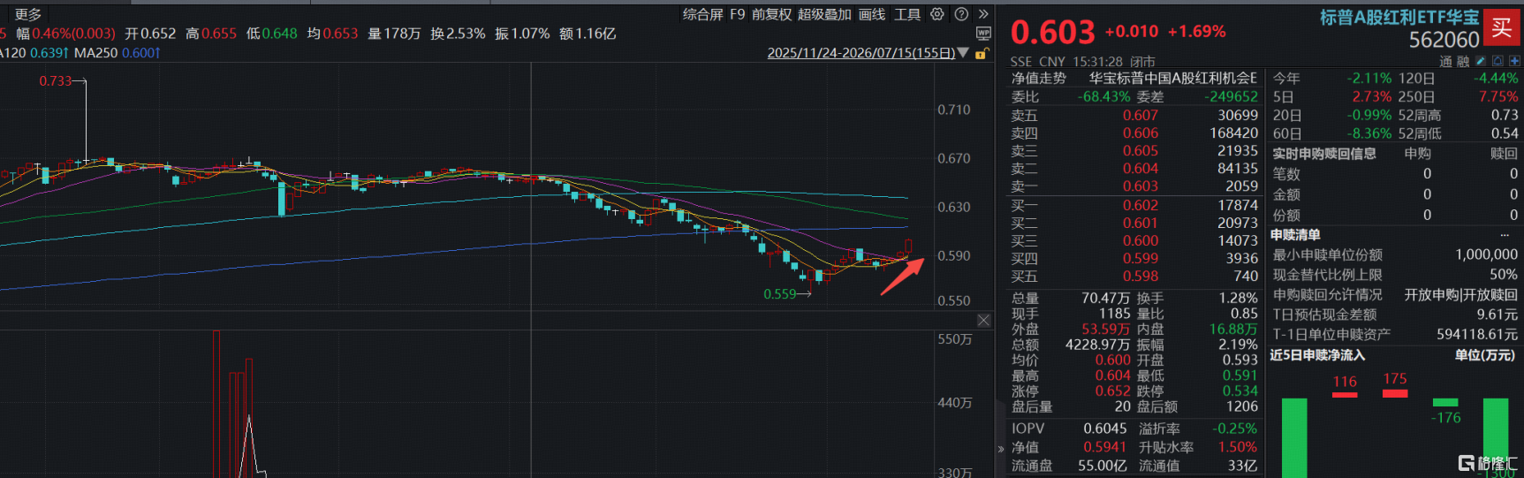Click the 今年 return -2.11%
The width and height of the screenshot is (1524, 478).
click(1369, 79)
